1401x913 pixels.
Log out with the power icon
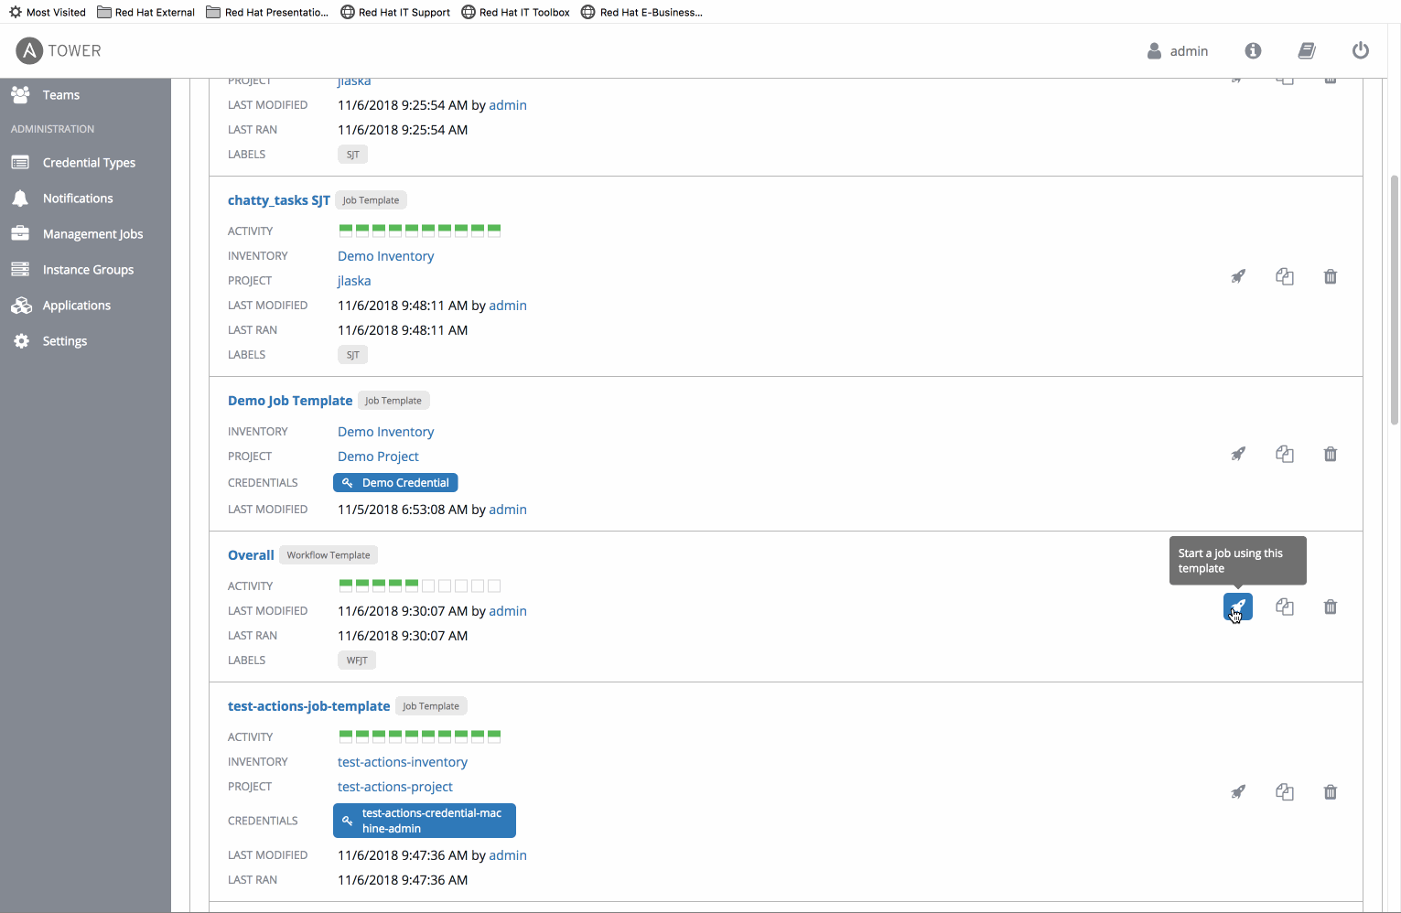1361,50
